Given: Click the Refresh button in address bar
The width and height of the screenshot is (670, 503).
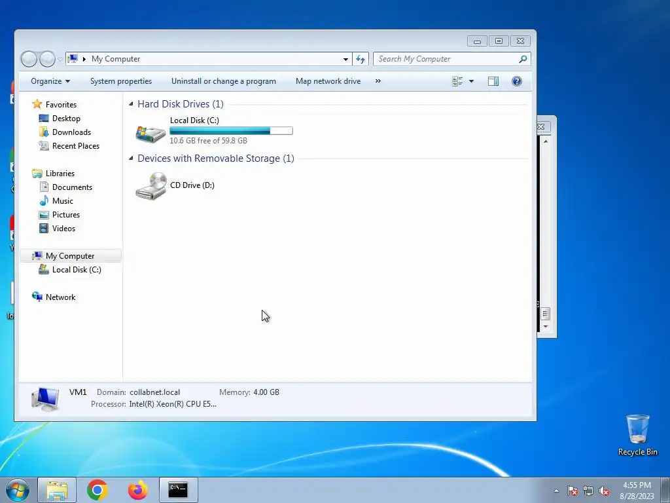Looking at the screenshot, I should point(361,59).
